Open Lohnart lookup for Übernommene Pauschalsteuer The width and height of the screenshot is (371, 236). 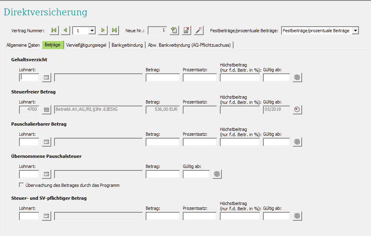coord(47,174)
